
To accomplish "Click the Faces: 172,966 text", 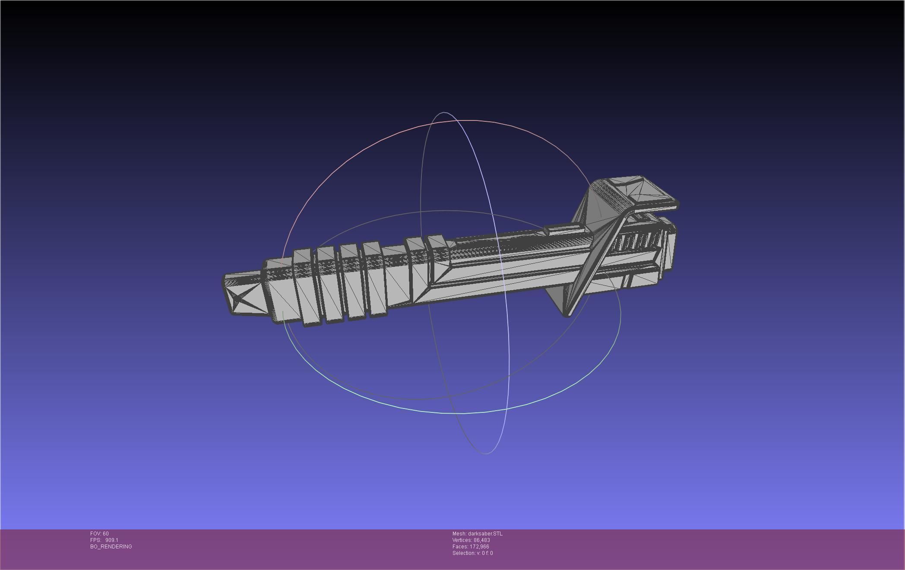I will pos(471,547).
